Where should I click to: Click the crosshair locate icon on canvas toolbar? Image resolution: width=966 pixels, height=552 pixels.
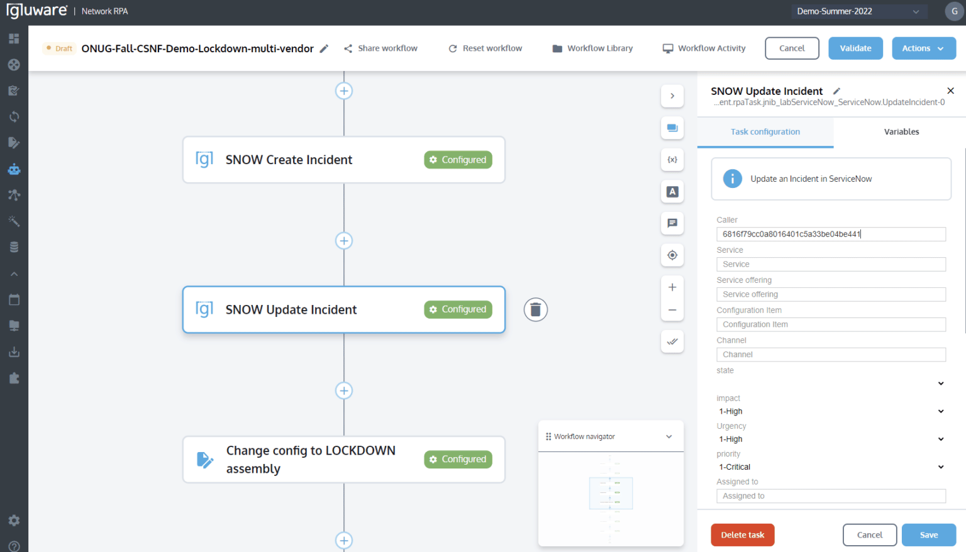[672, 255]
